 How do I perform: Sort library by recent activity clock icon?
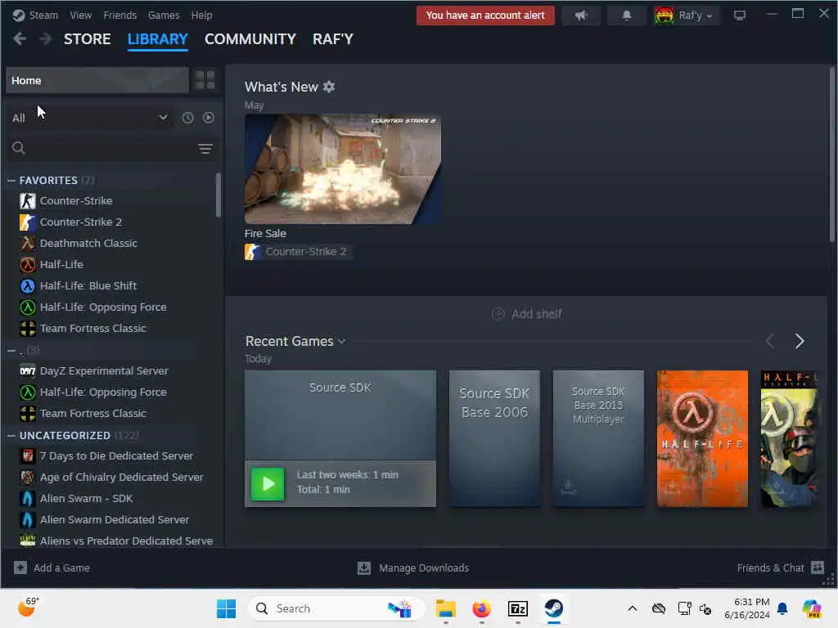click(187, 118)
